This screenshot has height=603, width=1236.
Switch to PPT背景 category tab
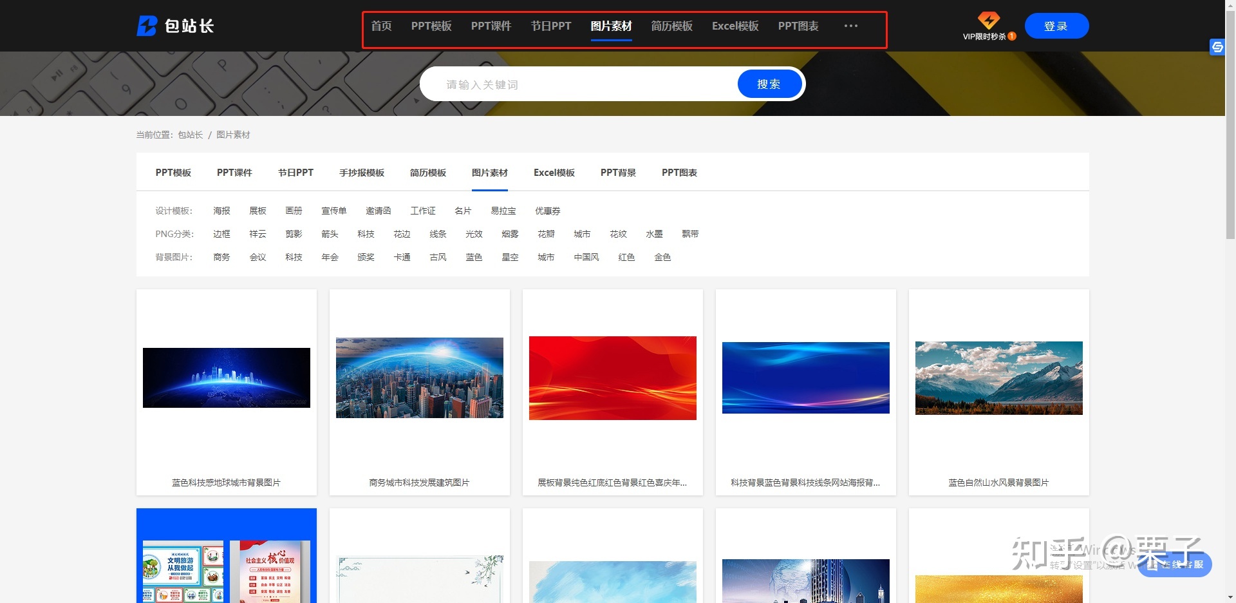[618, 173]
